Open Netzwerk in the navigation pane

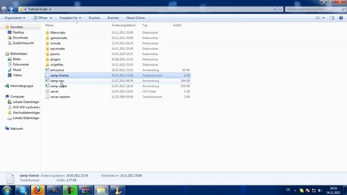pos(17,129)
